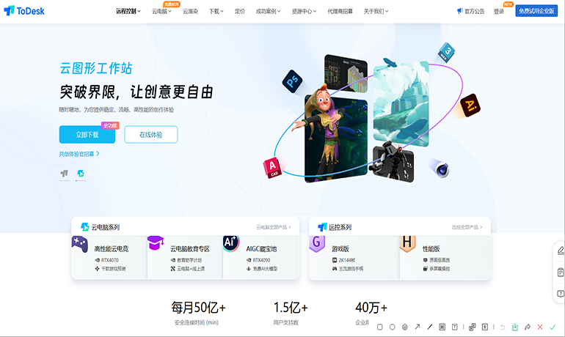Select the text annotation tool
The width and height of the screenshot is (565, 337).
[455, 327]
